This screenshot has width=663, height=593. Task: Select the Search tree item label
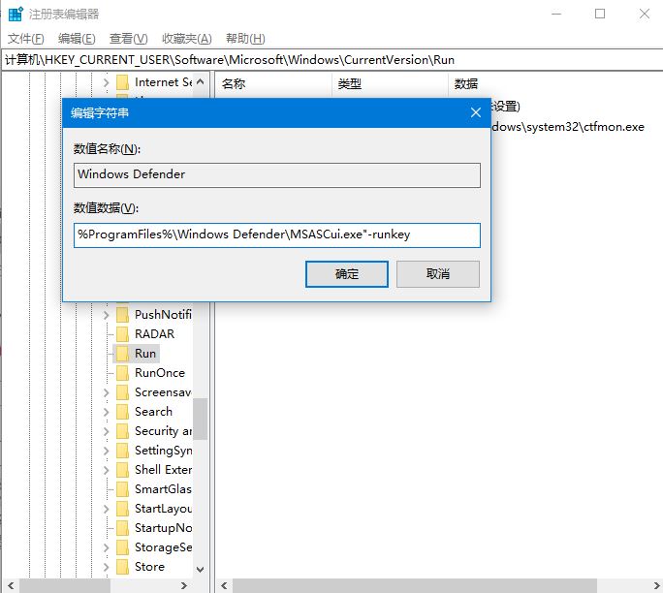[x=153, y=412]
